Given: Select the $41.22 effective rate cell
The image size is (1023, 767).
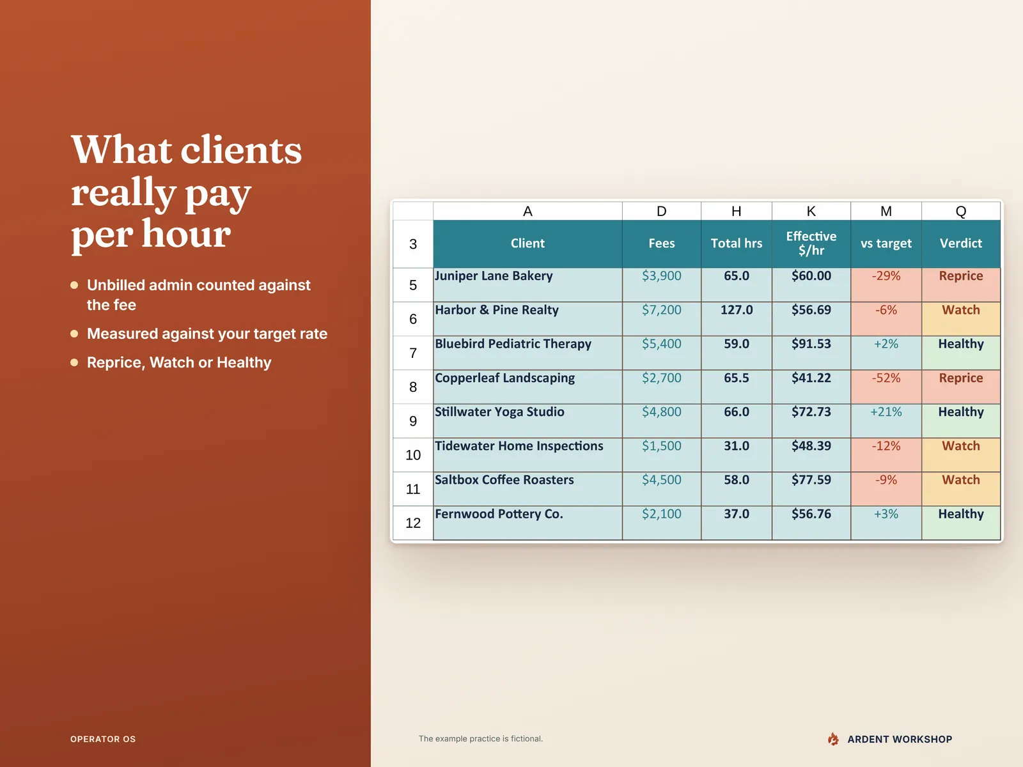Looking at the screenshot, I should (811, 387).
